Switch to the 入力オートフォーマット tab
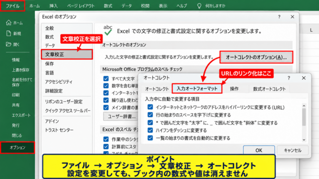 [197, 89]
